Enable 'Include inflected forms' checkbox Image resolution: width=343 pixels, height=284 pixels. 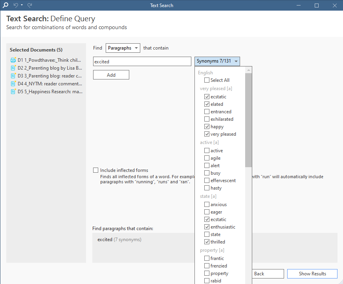pos(96,170)
